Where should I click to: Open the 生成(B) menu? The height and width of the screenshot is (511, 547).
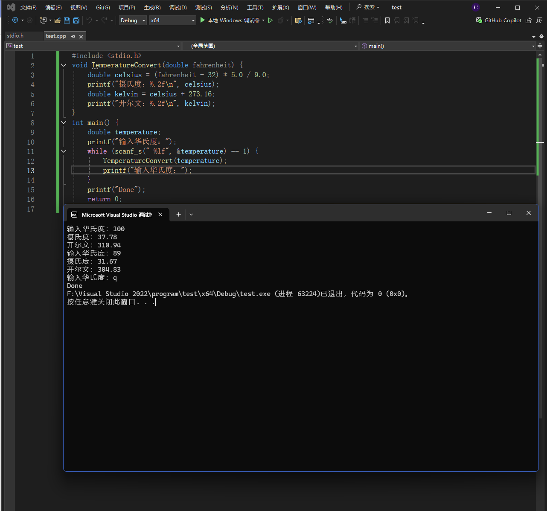click(152, 7)
